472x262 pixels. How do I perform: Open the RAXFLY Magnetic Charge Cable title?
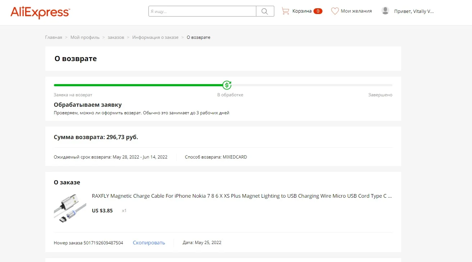(x=242, y=196)
